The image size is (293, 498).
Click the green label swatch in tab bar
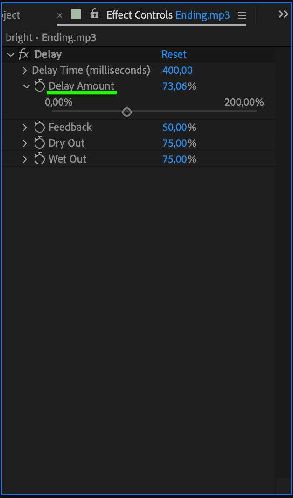(76, 14)
